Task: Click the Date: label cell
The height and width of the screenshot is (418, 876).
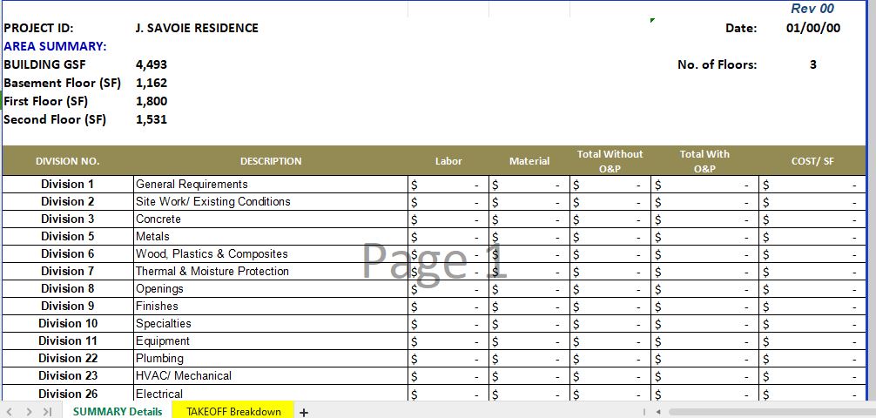Action: [x=741, y=28]
